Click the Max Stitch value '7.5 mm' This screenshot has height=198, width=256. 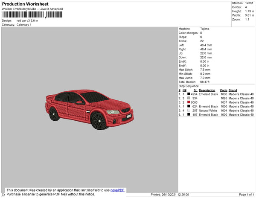click(205, 70)
